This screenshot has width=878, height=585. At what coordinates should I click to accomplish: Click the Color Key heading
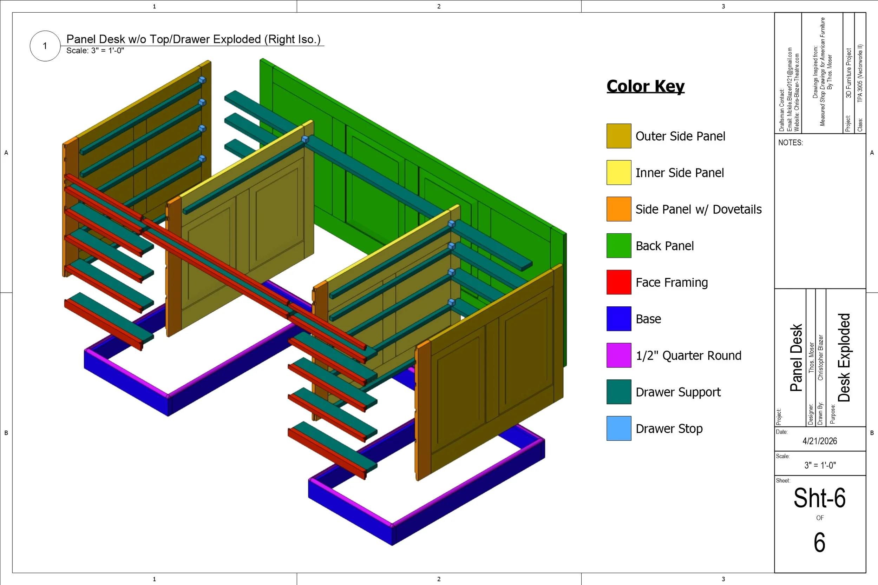[x=646, y=86]
